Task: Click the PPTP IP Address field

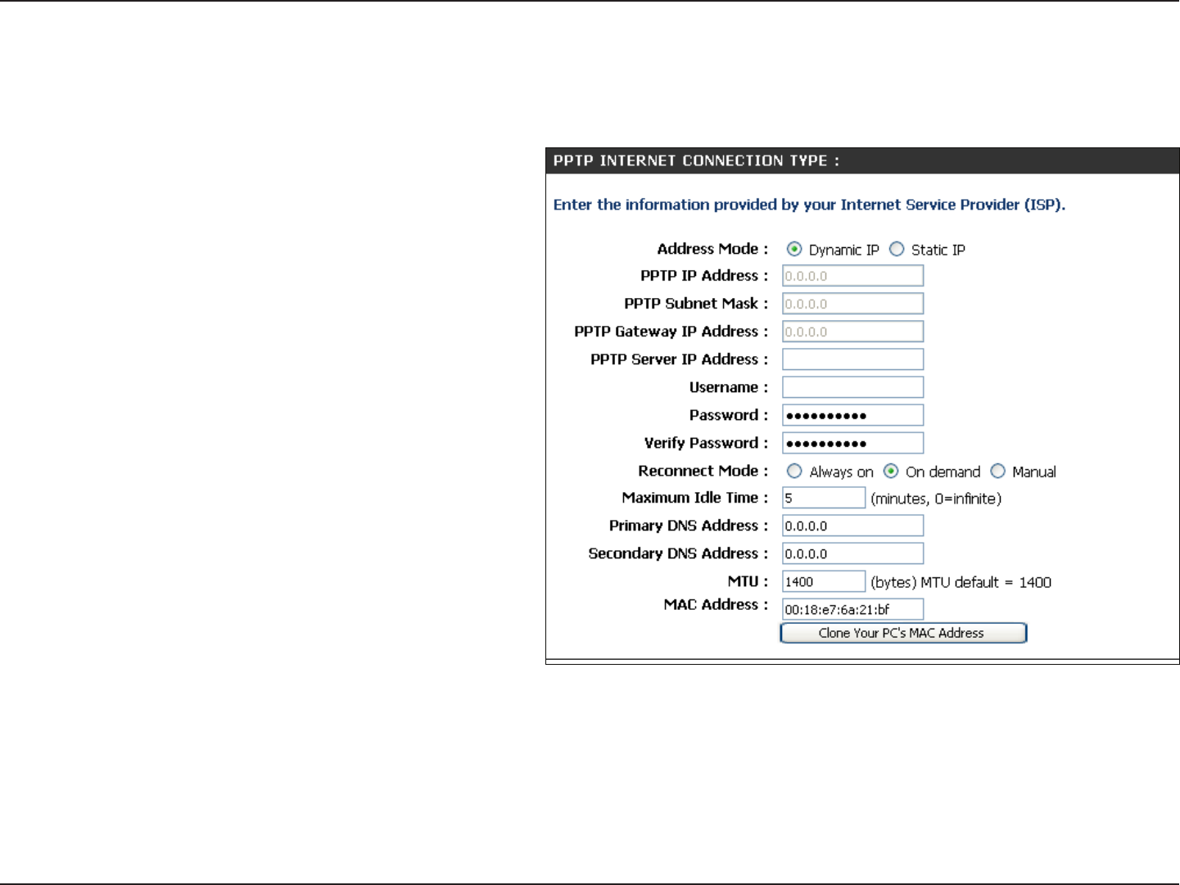Action: tap(852, 276)
